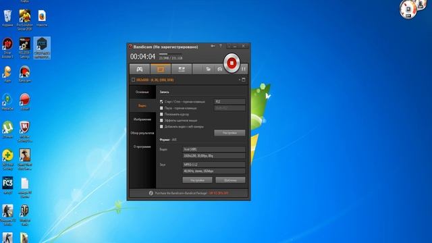
Task: Select the HDMI device recording mode
Action: (182, 69)
